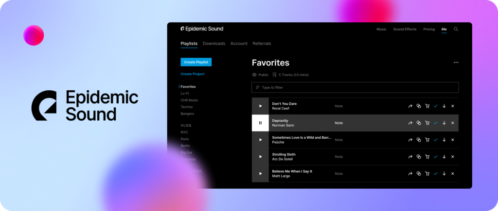498x211 pixels.
Task: Open the Lo-Fi playlist
Action: tap(185, 94)
